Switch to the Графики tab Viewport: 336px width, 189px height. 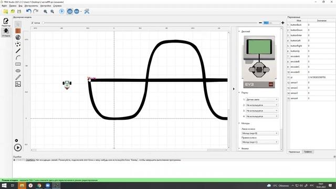tap(308, 152)
